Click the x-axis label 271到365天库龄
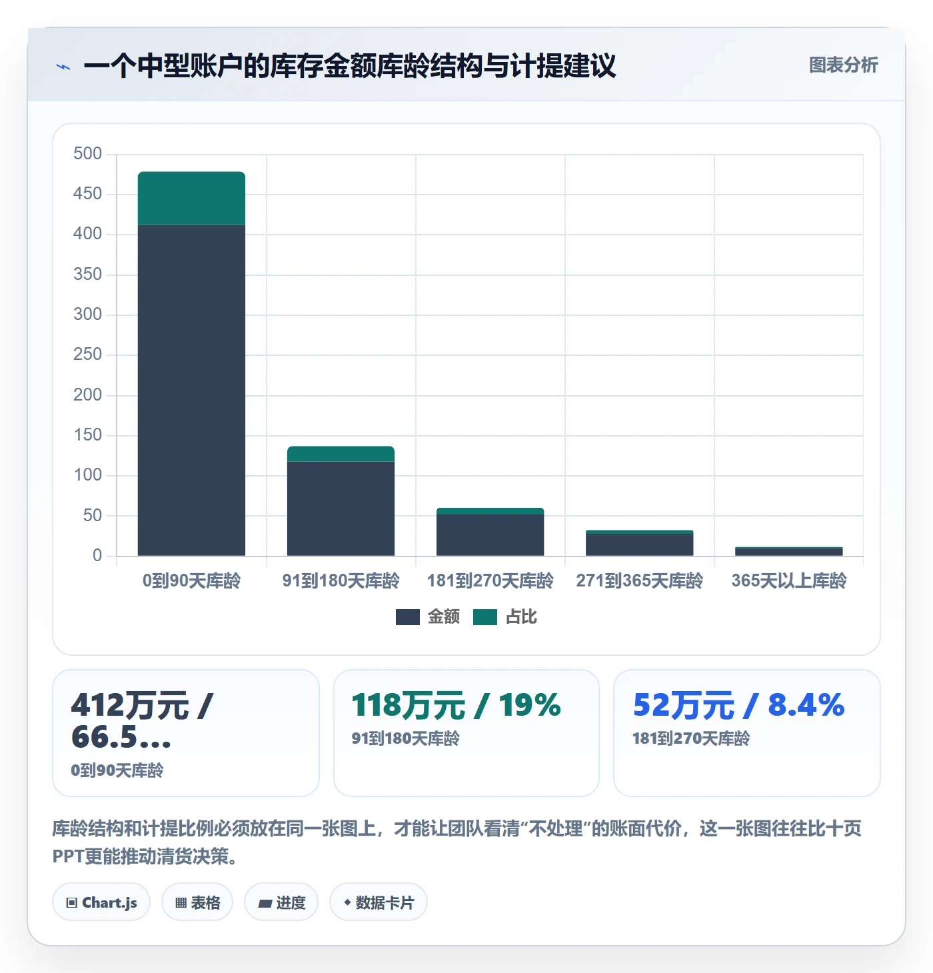 (x=640, y=580)
